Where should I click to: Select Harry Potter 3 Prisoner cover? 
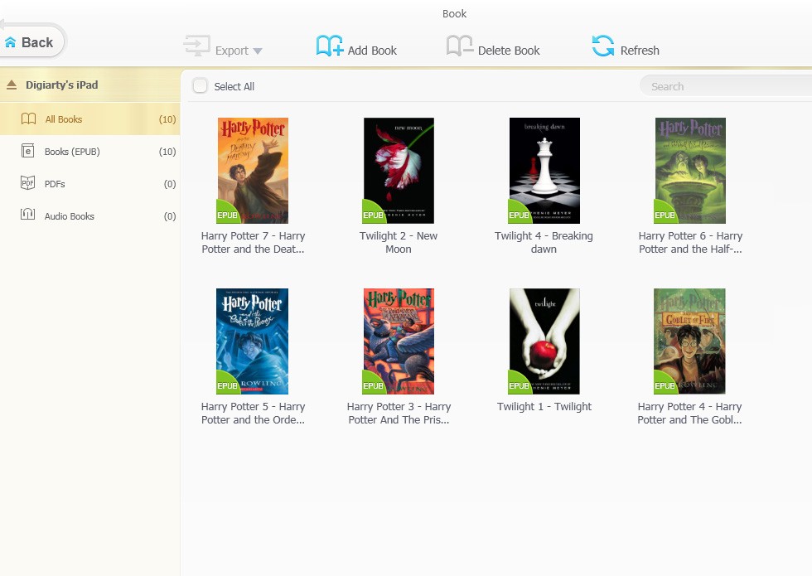399,341
